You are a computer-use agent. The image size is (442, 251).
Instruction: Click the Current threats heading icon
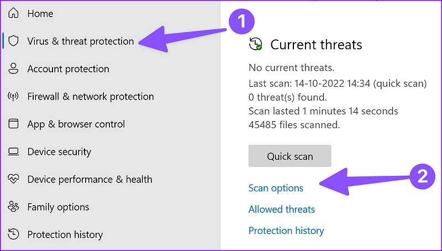pos(255,45)
